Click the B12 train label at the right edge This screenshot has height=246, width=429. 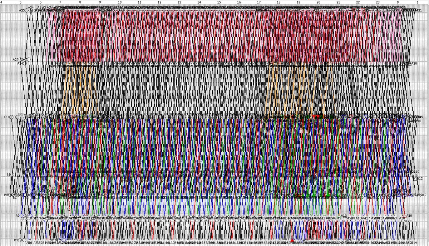point(420,178)
